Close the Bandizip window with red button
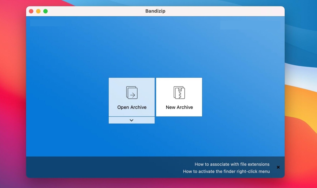317x188 pixels. coord(31,11)
